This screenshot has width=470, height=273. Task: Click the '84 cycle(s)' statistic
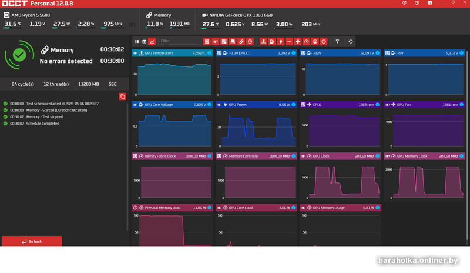[22, 84]
